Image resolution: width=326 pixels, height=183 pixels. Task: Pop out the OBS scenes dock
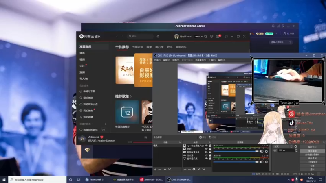(x=180, y=142)
